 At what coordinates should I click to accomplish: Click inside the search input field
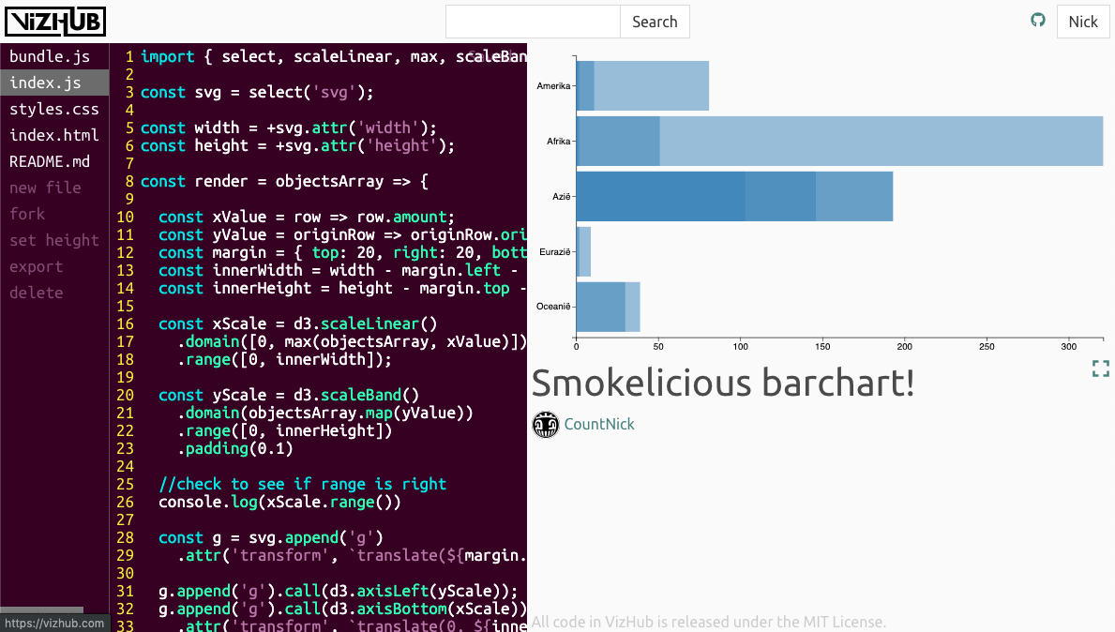click(x=532, y=22)
